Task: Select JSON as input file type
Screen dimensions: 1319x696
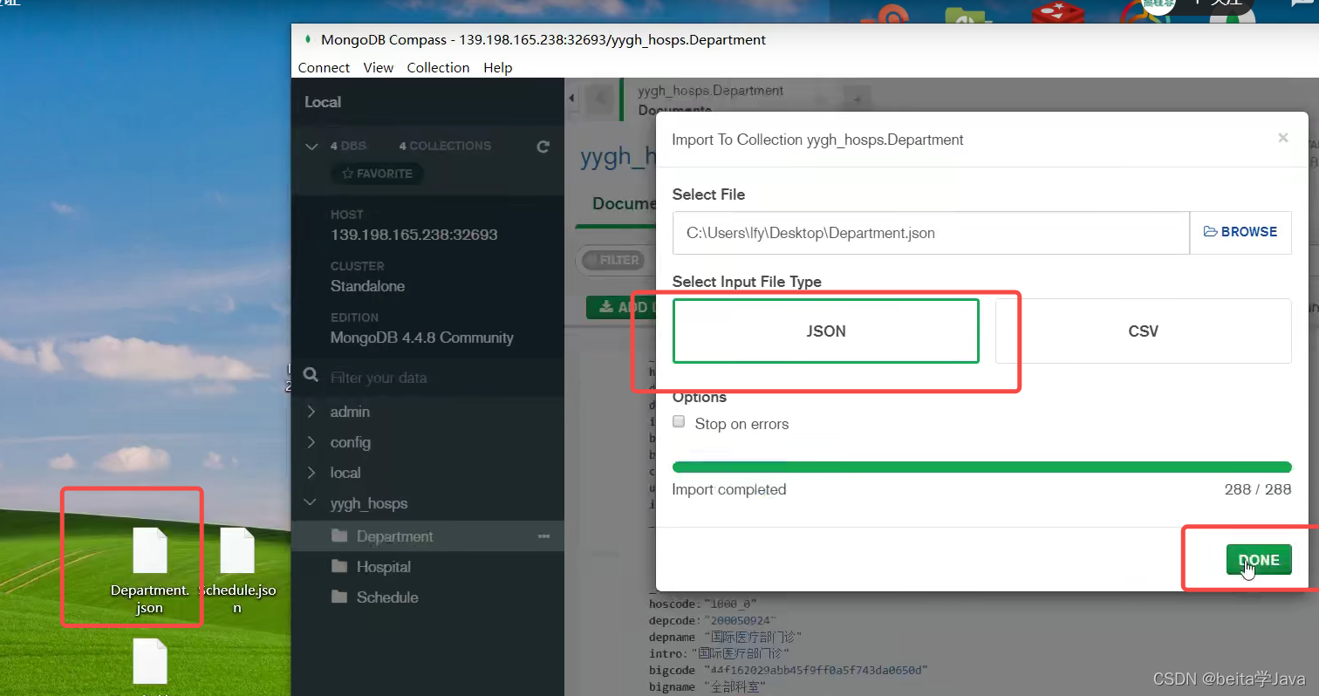Action: coord(826,331)
